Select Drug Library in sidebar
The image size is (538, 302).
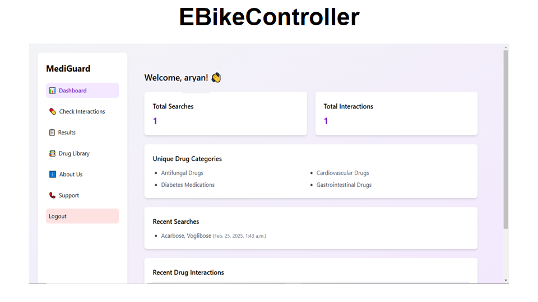pos(82,153)
